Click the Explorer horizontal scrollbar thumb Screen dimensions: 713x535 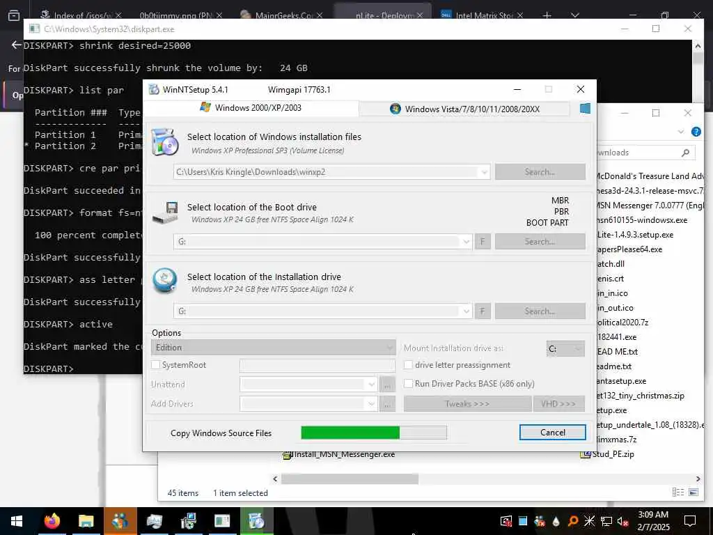click(x=350, y=479)
